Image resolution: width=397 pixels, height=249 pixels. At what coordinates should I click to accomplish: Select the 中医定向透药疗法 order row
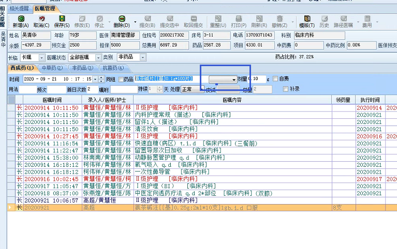point(202,193)
